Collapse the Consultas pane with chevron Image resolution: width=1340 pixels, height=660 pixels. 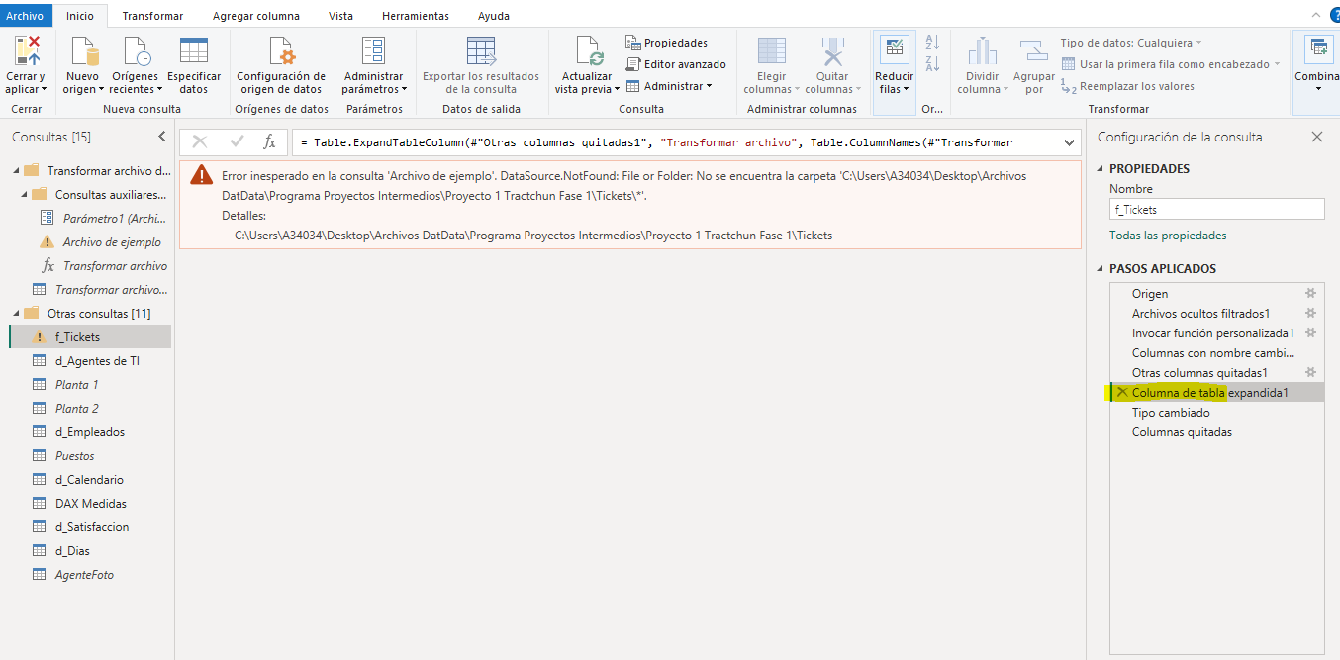click(x=162, y=137)
